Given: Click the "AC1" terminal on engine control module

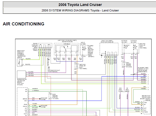Looking at the screenshot, I should coord(145,110).
